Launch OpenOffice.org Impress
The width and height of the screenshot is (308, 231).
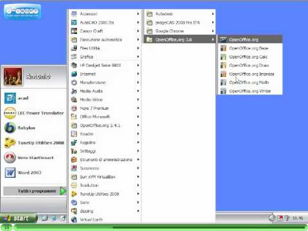tap(250, 74)
